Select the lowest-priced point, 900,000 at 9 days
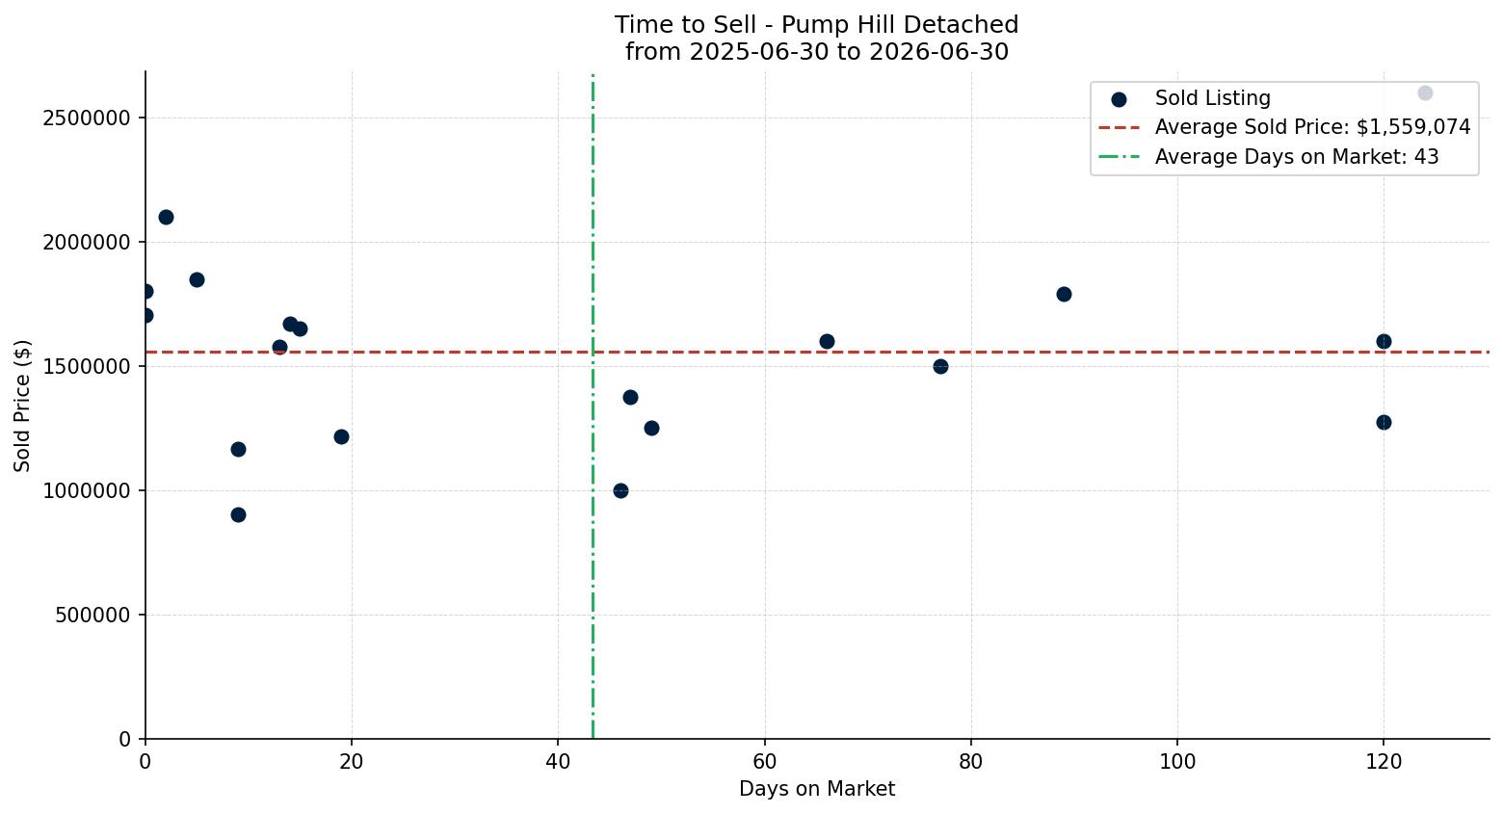The height and width of the screenshot is (814, 1503). pyautogui.click(x=238, y=514)
